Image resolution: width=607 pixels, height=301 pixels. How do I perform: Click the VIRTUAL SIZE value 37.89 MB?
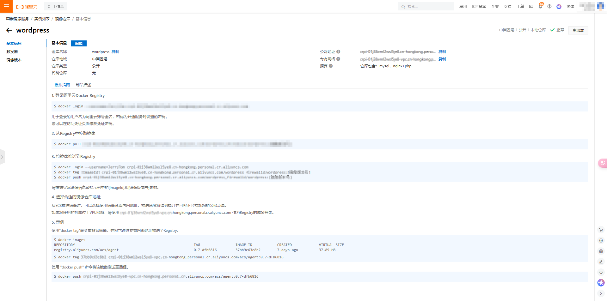[327, 250]
